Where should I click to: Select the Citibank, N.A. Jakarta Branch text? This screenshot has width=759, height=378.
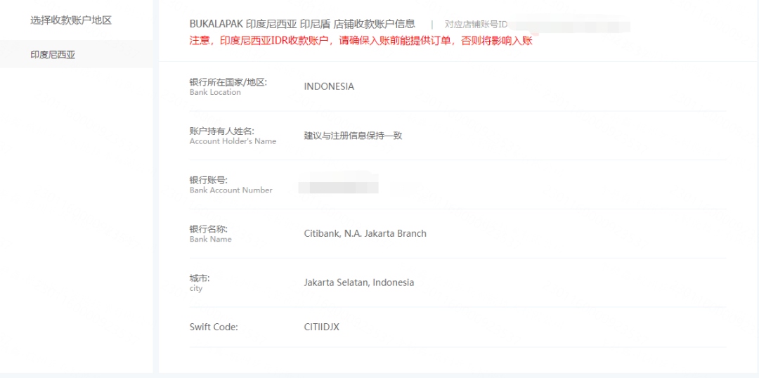(365, 233)
